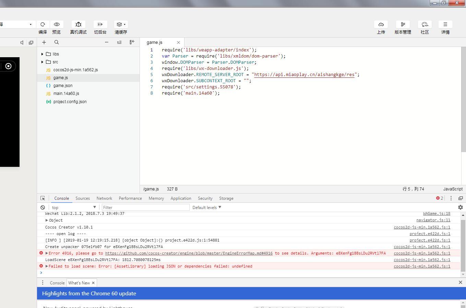Detach simulator into separate window
Image resolution: width=466 pixels, height=308 pixels.
31,42
